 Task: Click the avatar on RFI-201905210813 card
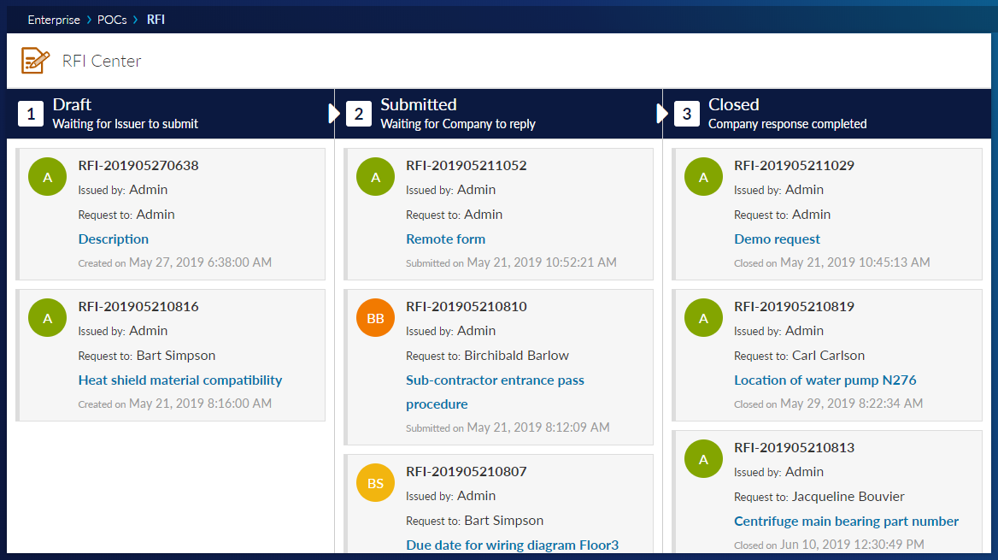pos(703,459)
